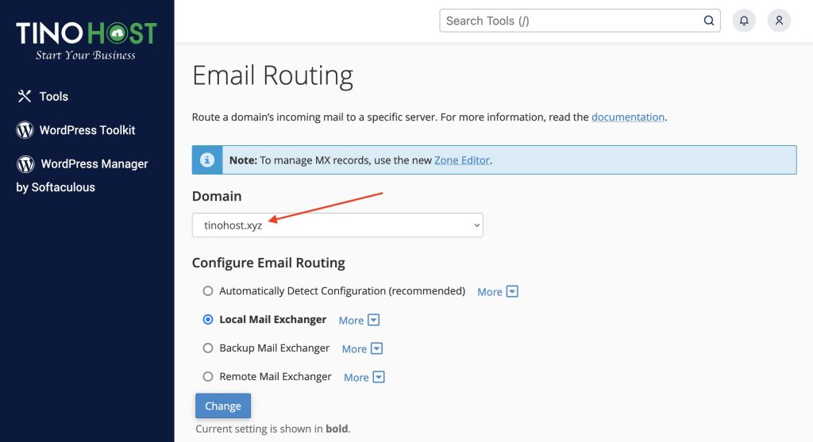Image resolution: width=813 pixels, height=442 pixels.
Task: Click the Email Routing page heading
Action: point(273,75)
